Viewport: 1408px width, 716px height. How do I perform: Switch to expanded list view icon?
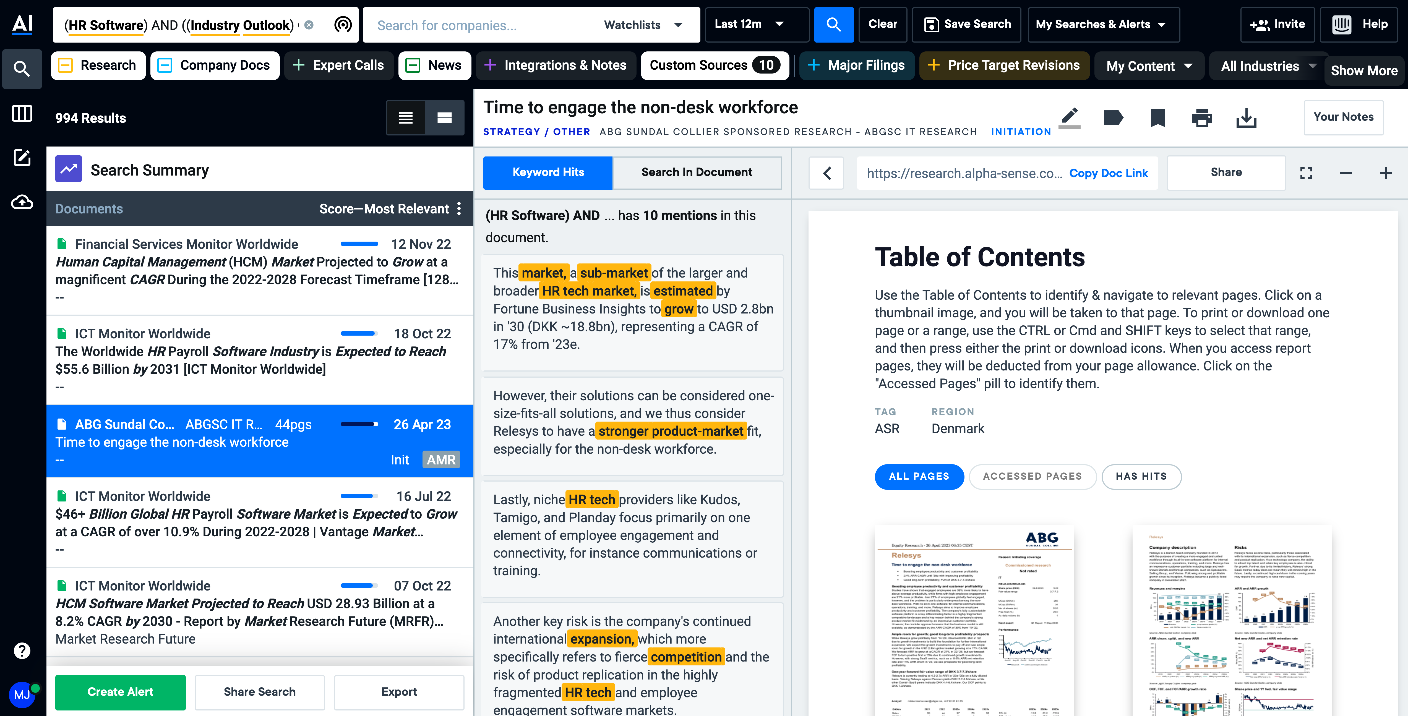pos(444,117)
